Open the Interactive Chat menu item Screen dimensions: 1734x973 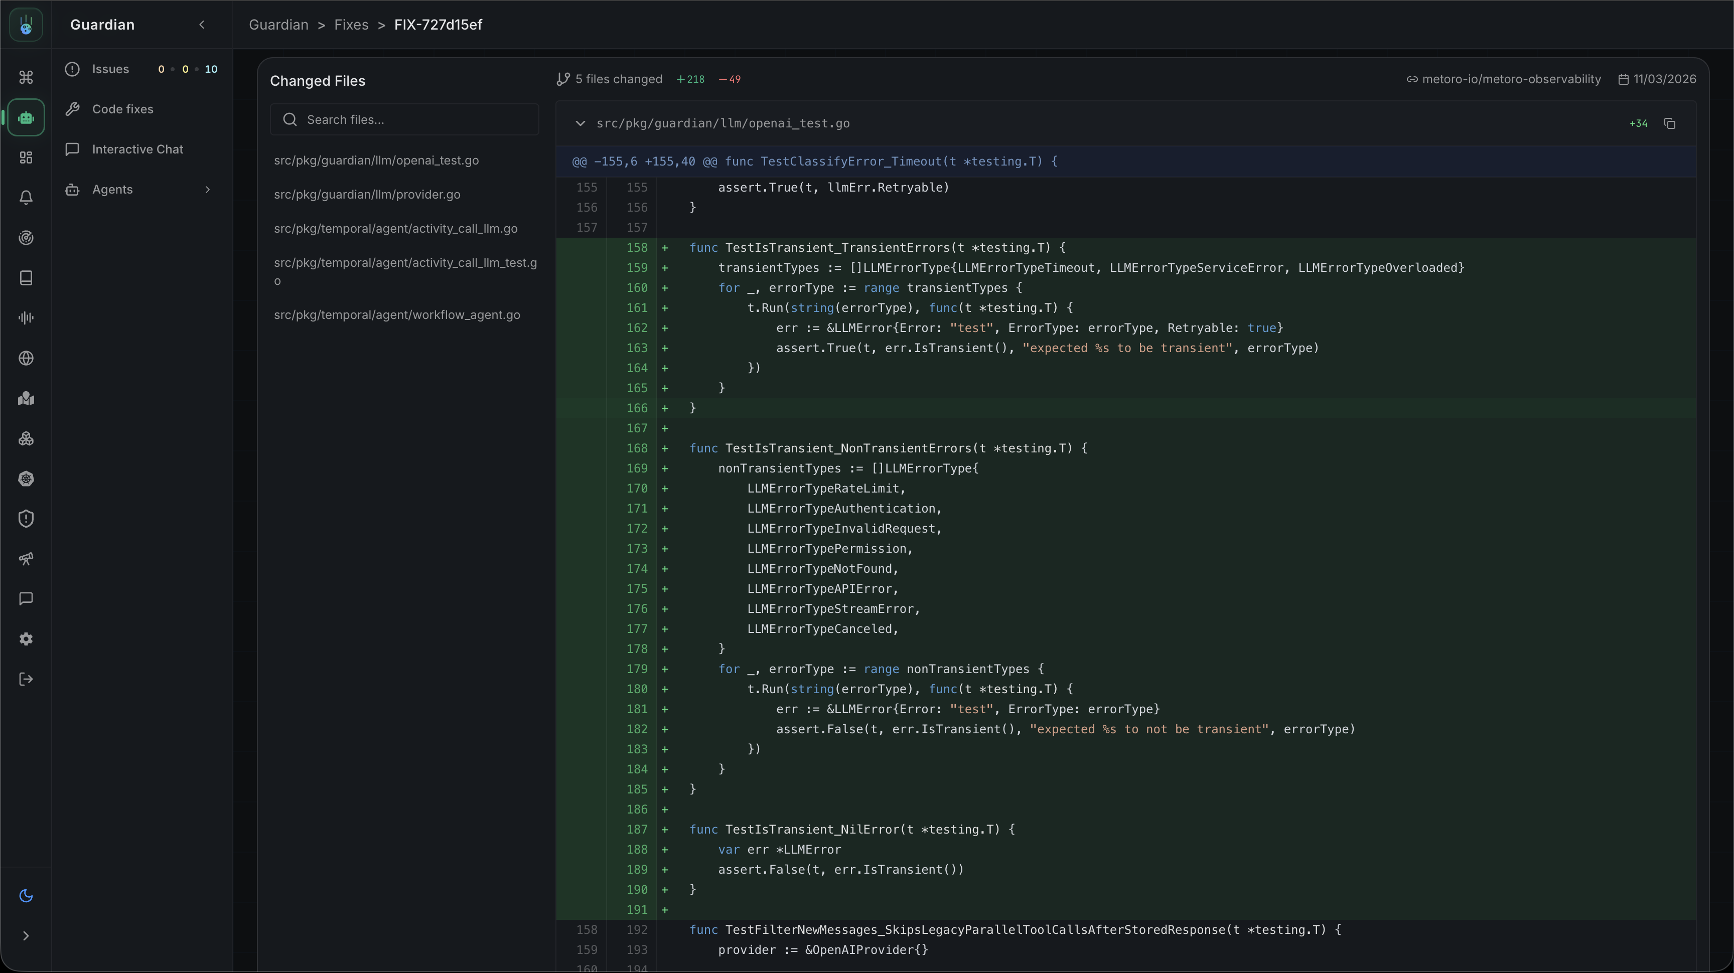coord(137,149)
